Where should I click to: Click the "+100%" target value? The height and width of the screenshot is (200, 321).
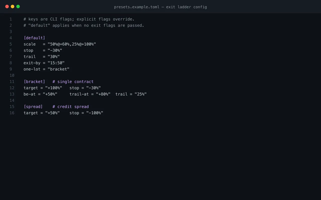54,88
